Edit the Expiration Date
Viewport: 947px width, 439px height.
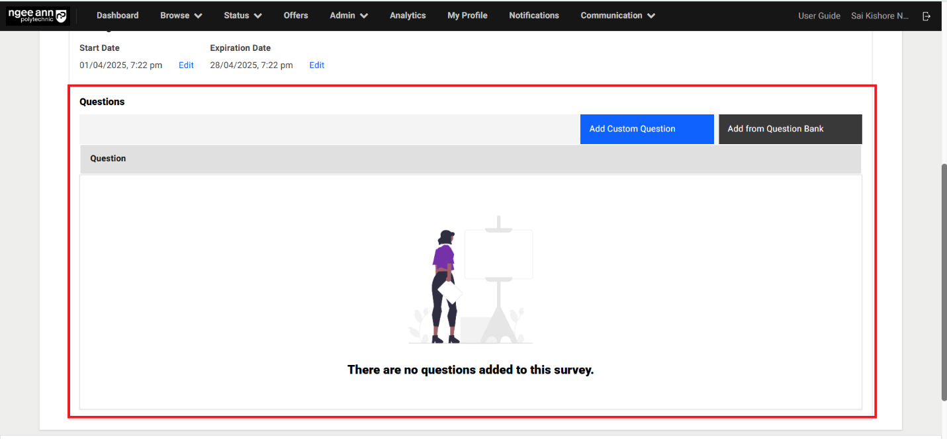(316, 65)
